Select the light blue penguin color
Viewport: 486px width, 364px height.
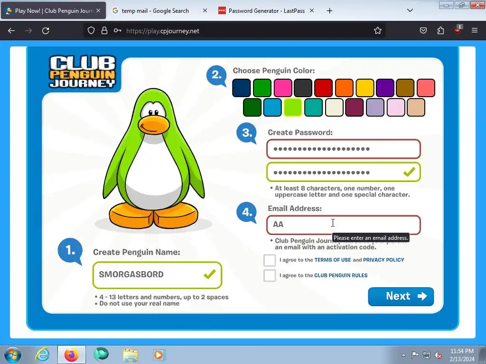[x=272, y=108]
